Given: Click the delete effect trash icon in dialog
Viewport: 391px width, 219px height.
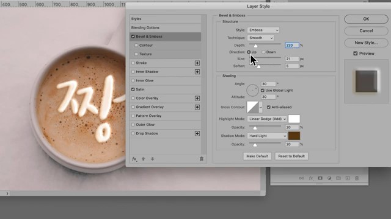Looking at the screenshot, I should (202, 159).
